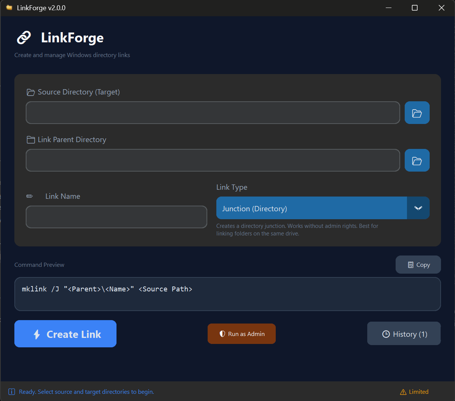Click the "Link Type" label
The height and width of the screenshot is (401, 455).
[x=232, y=187]
